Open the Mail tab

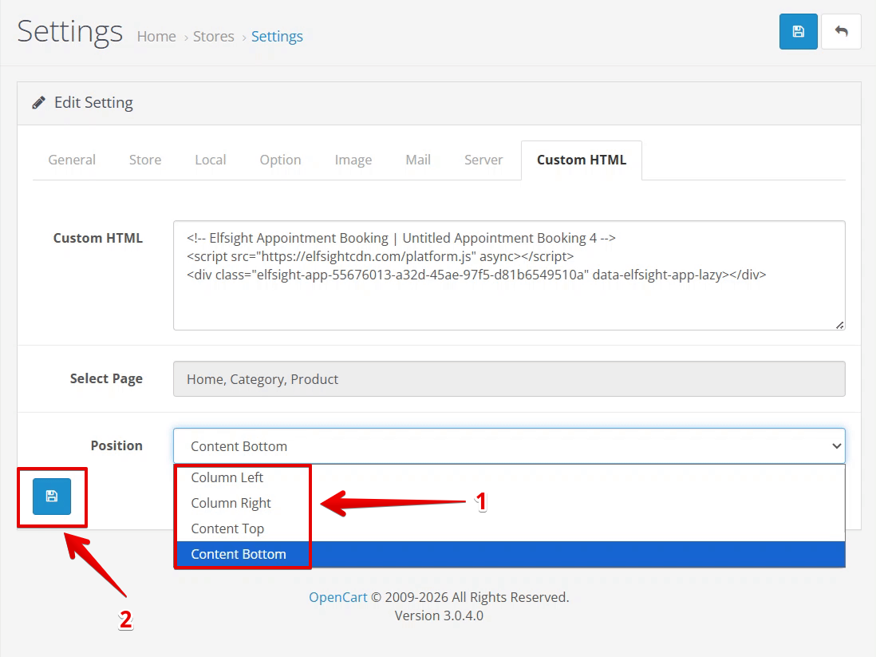(x=418, y=160)
